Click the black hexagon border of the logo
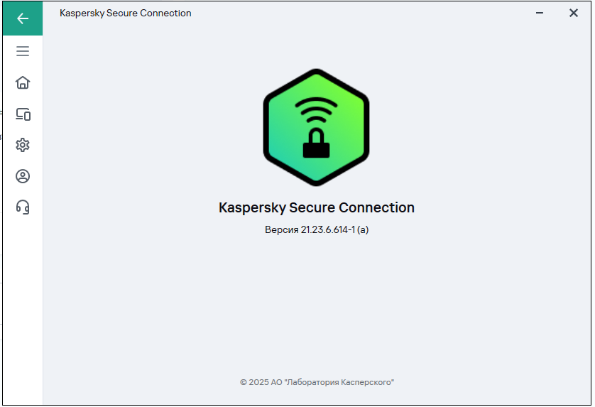 click(266, 128)
